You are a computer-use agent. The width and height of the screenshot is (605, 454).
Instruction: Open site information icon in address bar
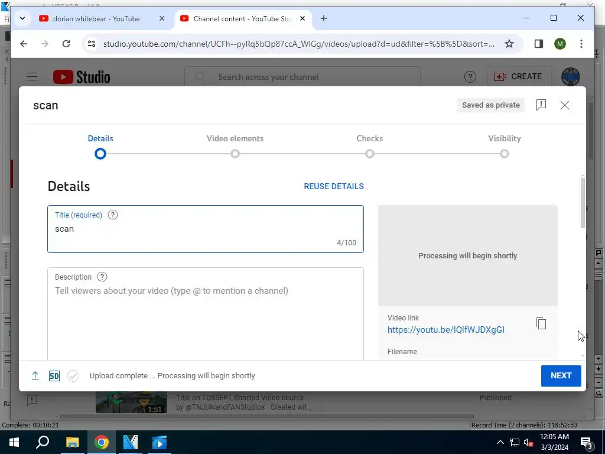click(92, 44)
